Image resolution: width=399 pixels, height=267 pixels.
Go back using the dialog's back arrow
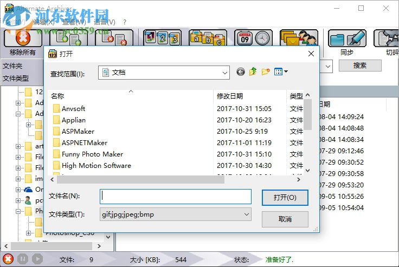(x=241, y=72)
